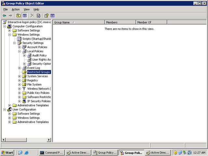Image resolution: width=208 pixels, height=156 pixels.
Task: Open the File menu
Action: tap(6, 9)
